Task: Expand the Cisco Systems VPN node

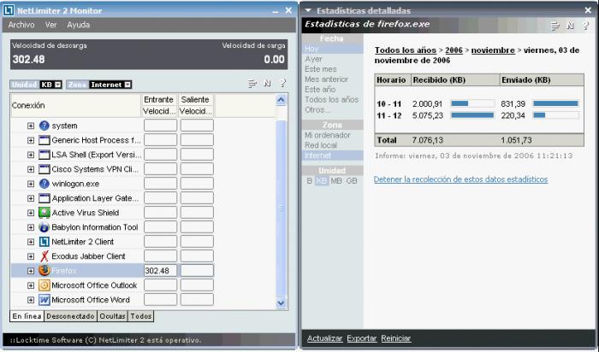Action: (31, 169)
